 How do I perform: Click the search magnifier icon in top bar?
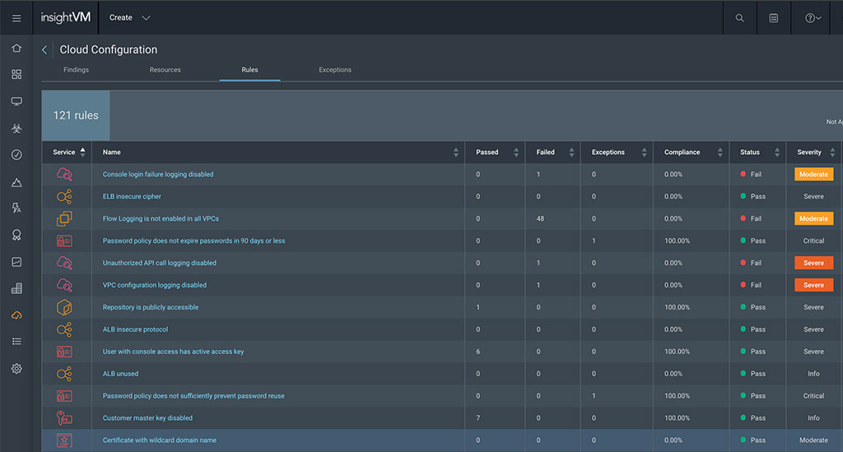point(740,18)
